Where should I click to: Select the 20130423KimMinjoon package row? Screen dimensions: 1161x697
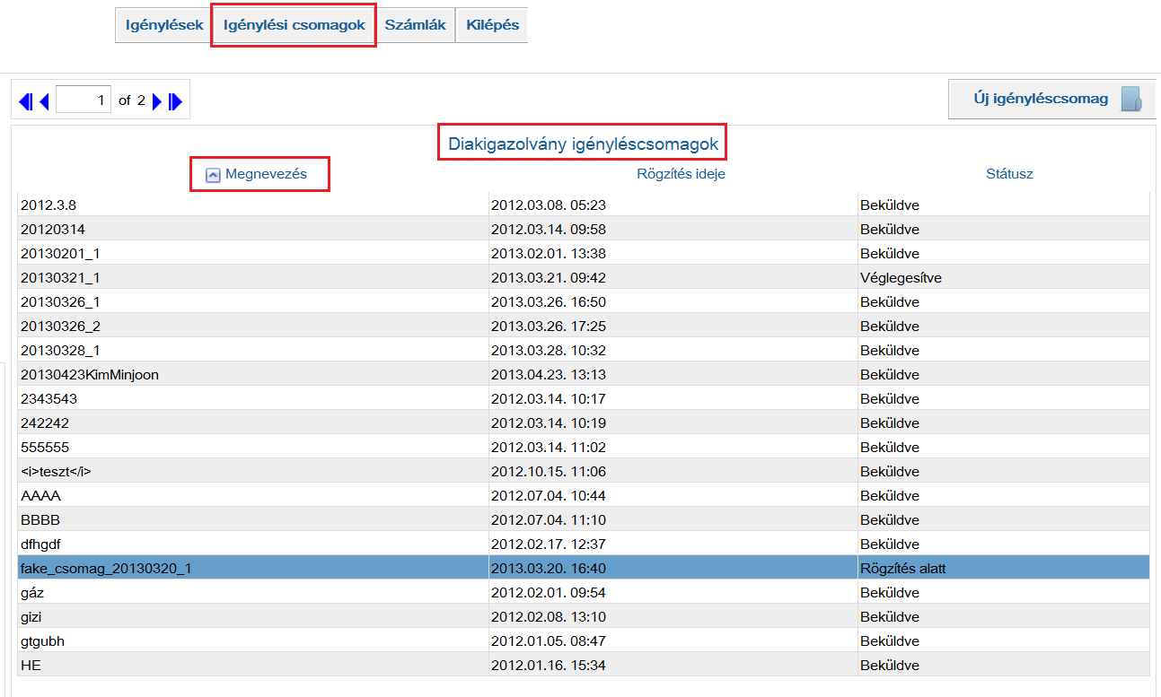click(x=584, y=374)
